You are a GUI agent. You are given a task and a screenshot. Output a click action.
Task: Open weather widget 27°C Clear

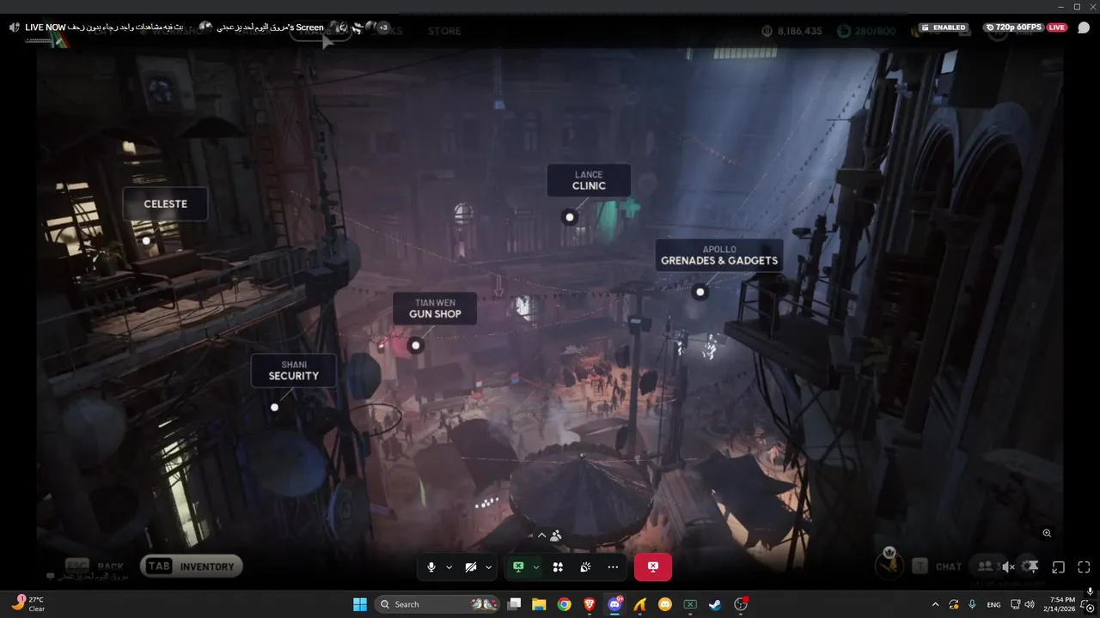pyautogui.click(x=27, y=603)
